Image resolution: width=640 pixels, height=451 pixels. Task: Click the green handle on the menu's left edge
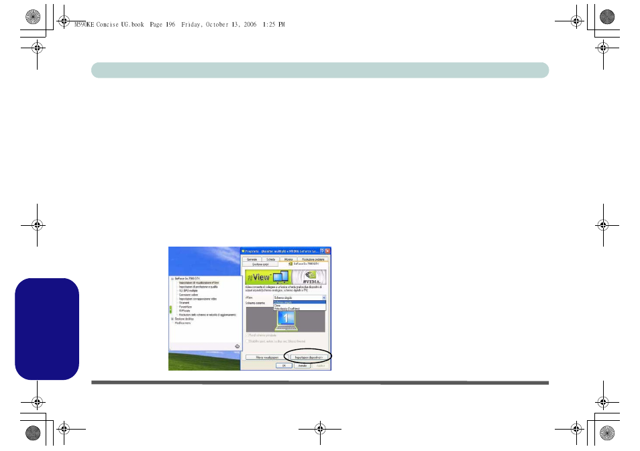170,310
